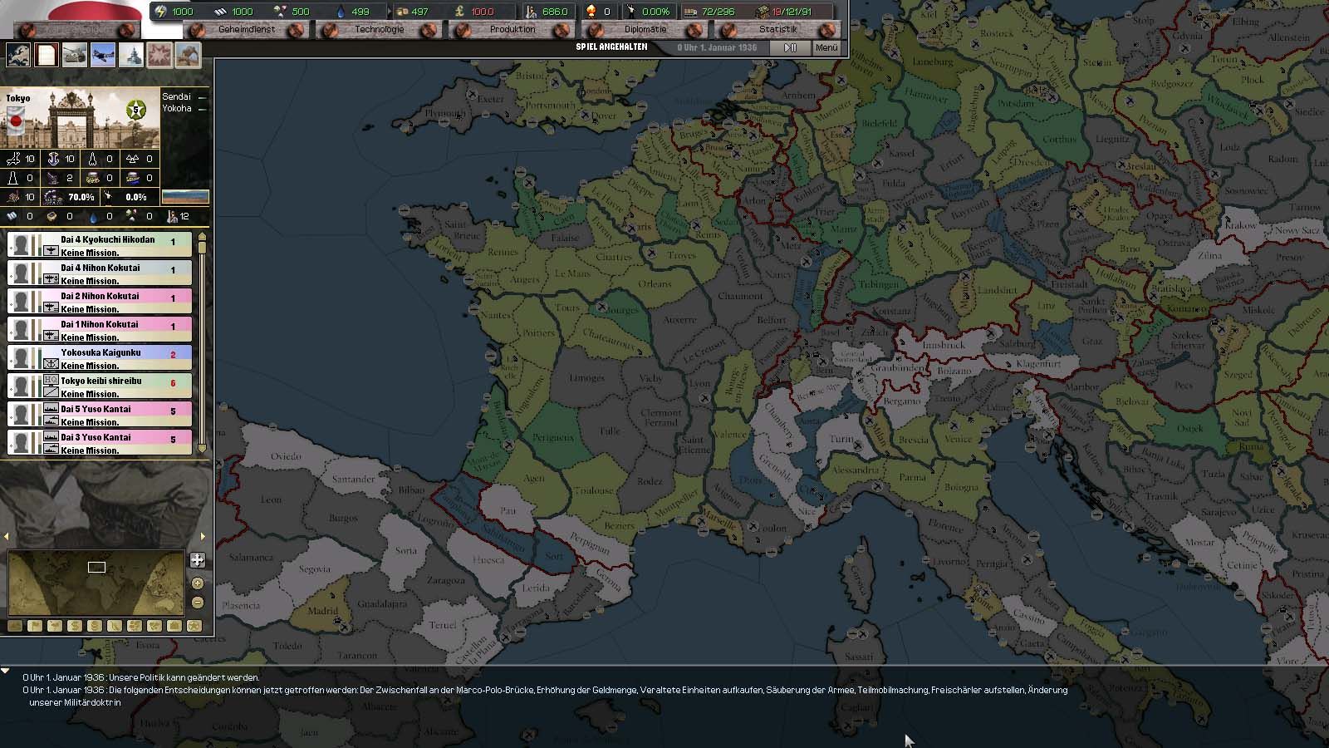Open the Technologie tab

click(380, 29)
